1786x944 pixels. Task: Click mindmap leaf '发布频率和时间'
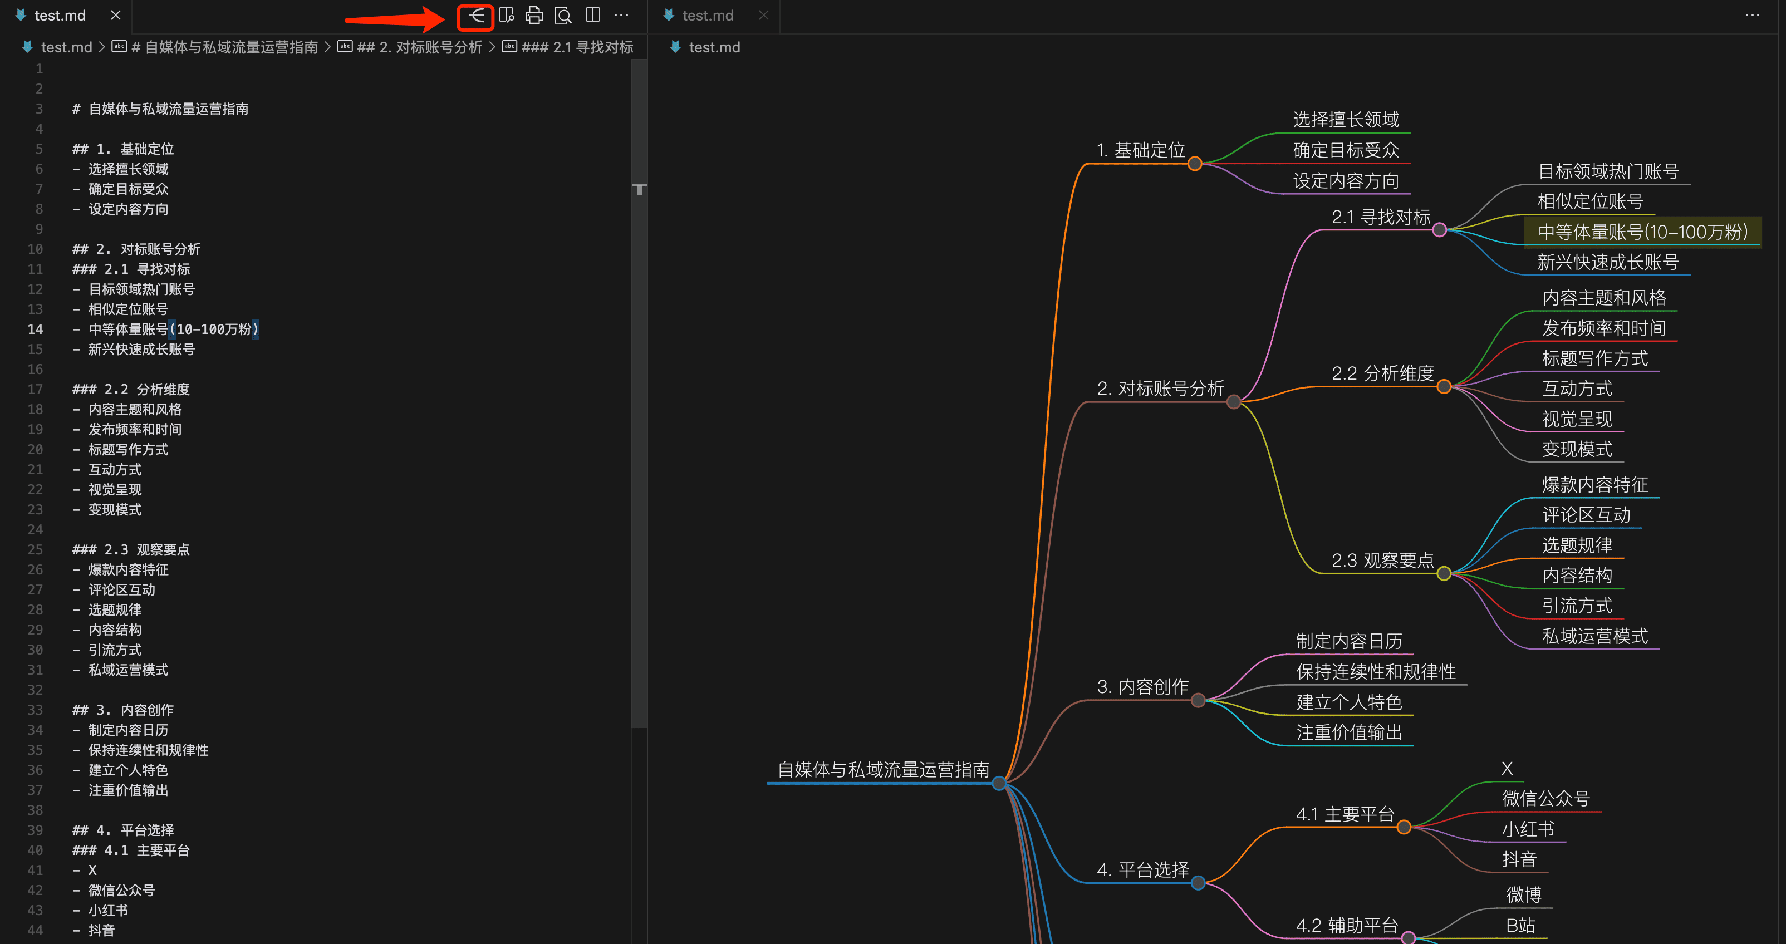tap(1603, 328)
